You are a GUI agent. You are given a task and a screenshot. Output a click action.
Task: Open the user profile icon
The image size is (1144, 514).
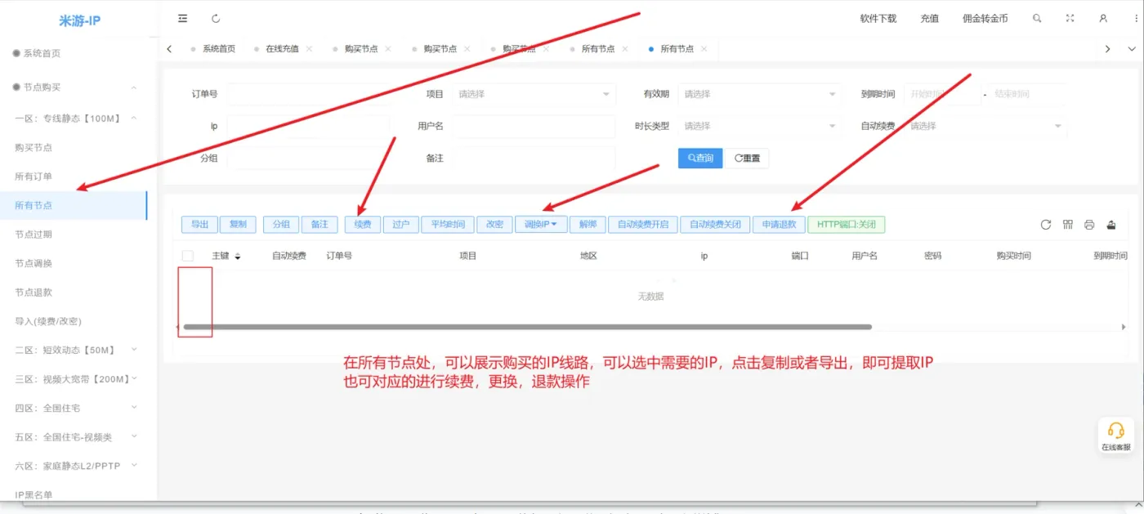click(1103, 18)
